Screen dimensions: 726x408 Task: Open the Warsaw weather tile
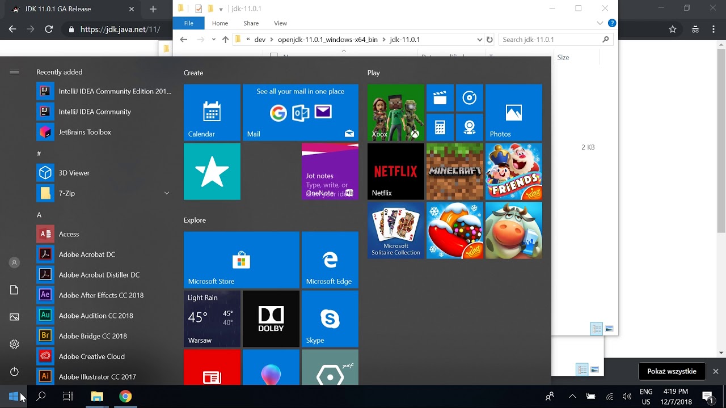(212, 318)
